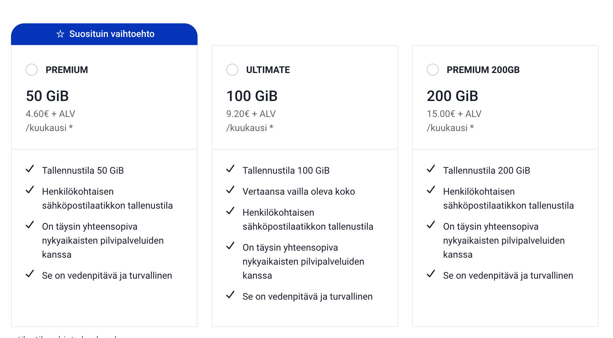Click checkmark next to Vertaansa vailla oleva koko
This screenshot has height=338, width=613.
click(x=231, y=190)
